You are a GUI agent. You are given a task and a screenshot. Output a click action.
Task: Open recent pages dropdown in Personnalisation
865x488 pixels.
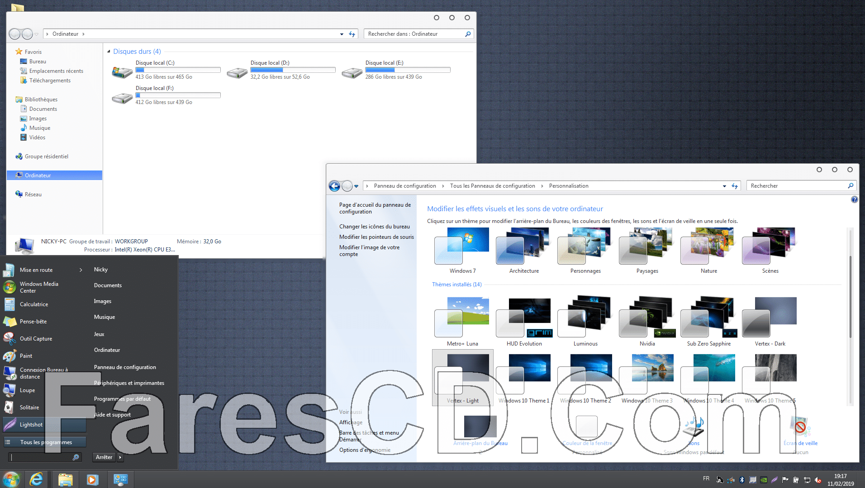[x=356, y=186]
